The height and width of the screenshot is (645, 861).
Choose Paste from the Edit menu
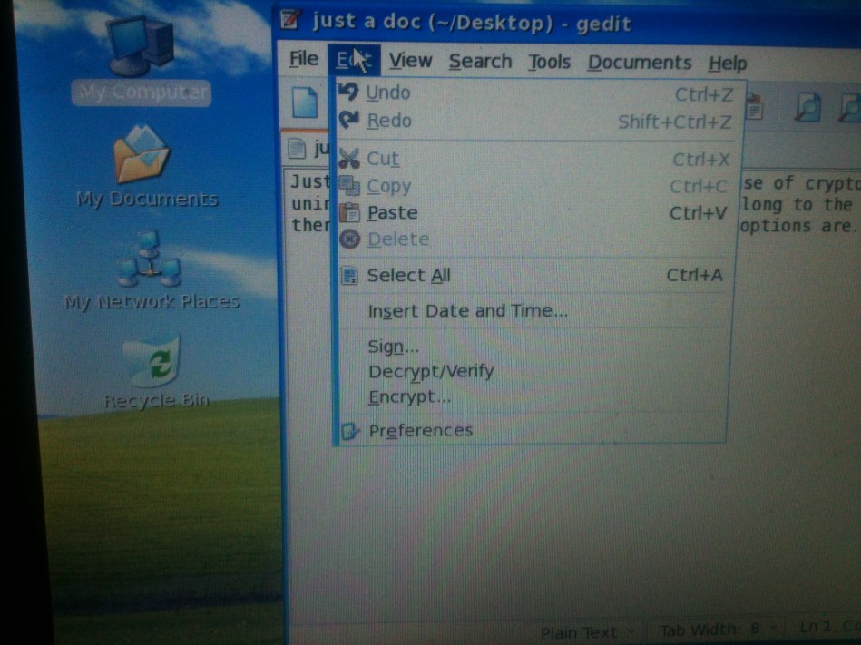[392, 213]
